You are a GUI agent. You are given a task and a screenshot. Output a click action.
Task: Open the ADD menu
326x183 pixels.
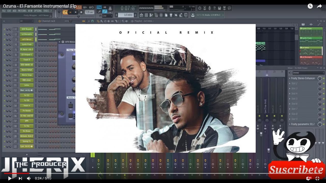(15, 11)
